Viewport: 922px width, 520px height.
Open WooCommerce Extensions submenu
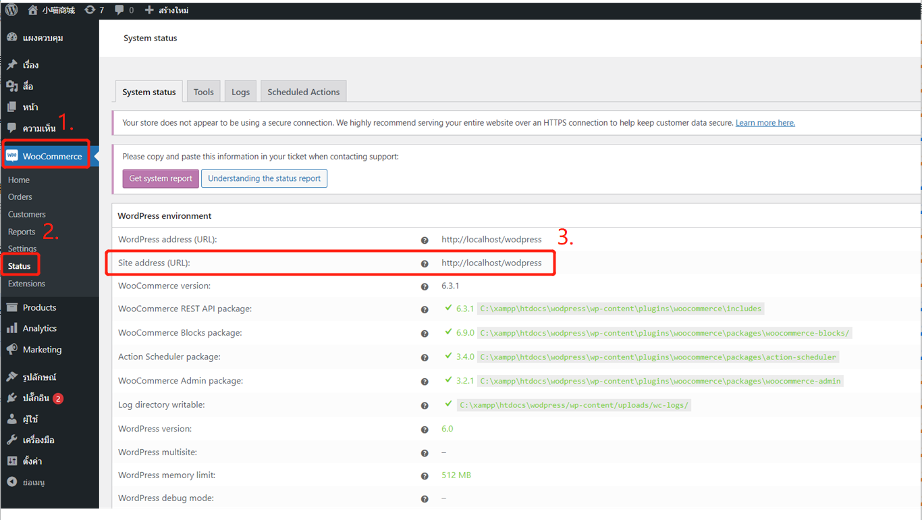pos(27,284)
